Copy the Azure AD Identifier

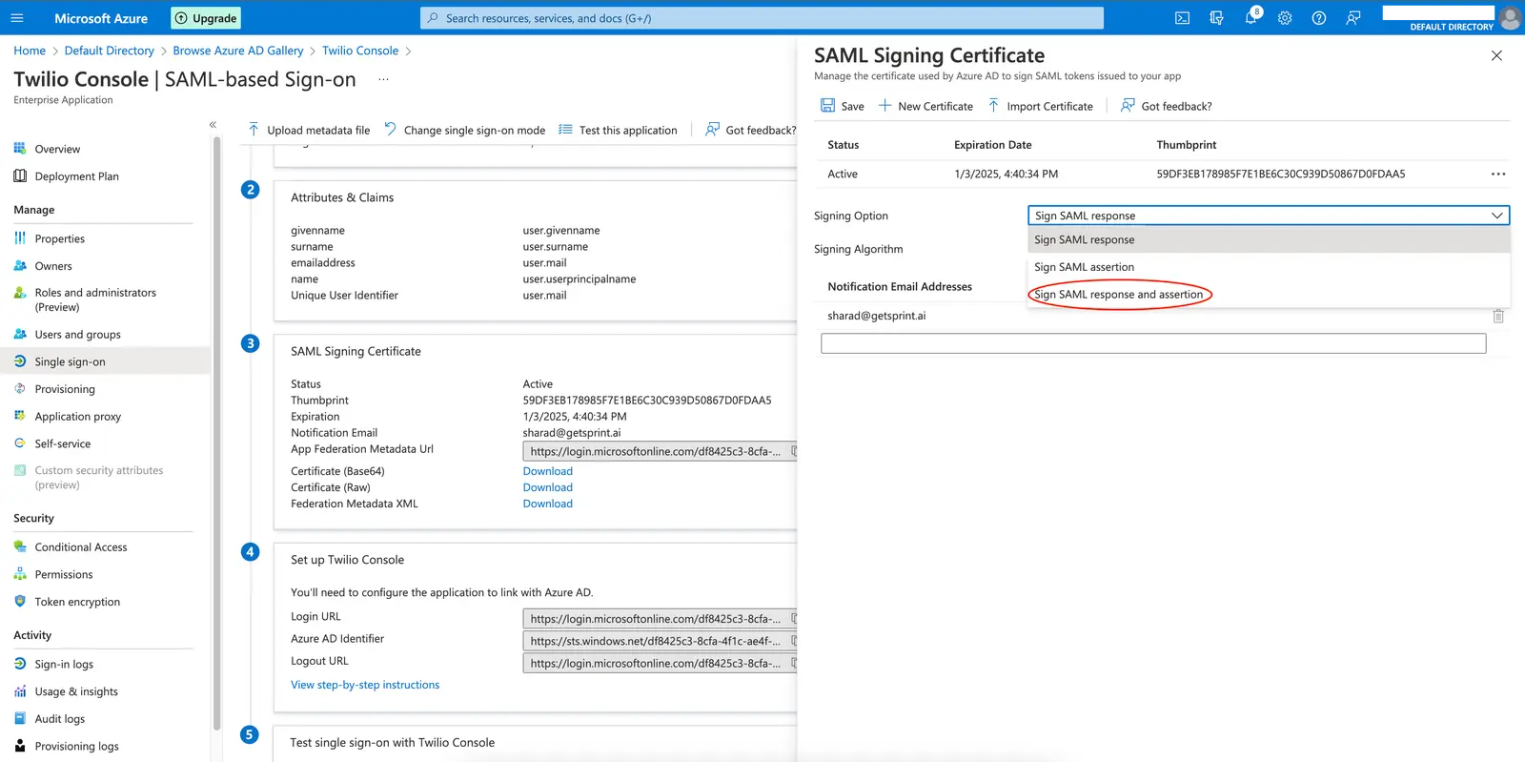[793, 641]
